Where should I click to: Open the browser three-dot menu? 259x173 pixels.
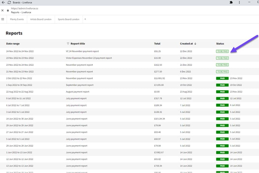[x=239, y=3]
